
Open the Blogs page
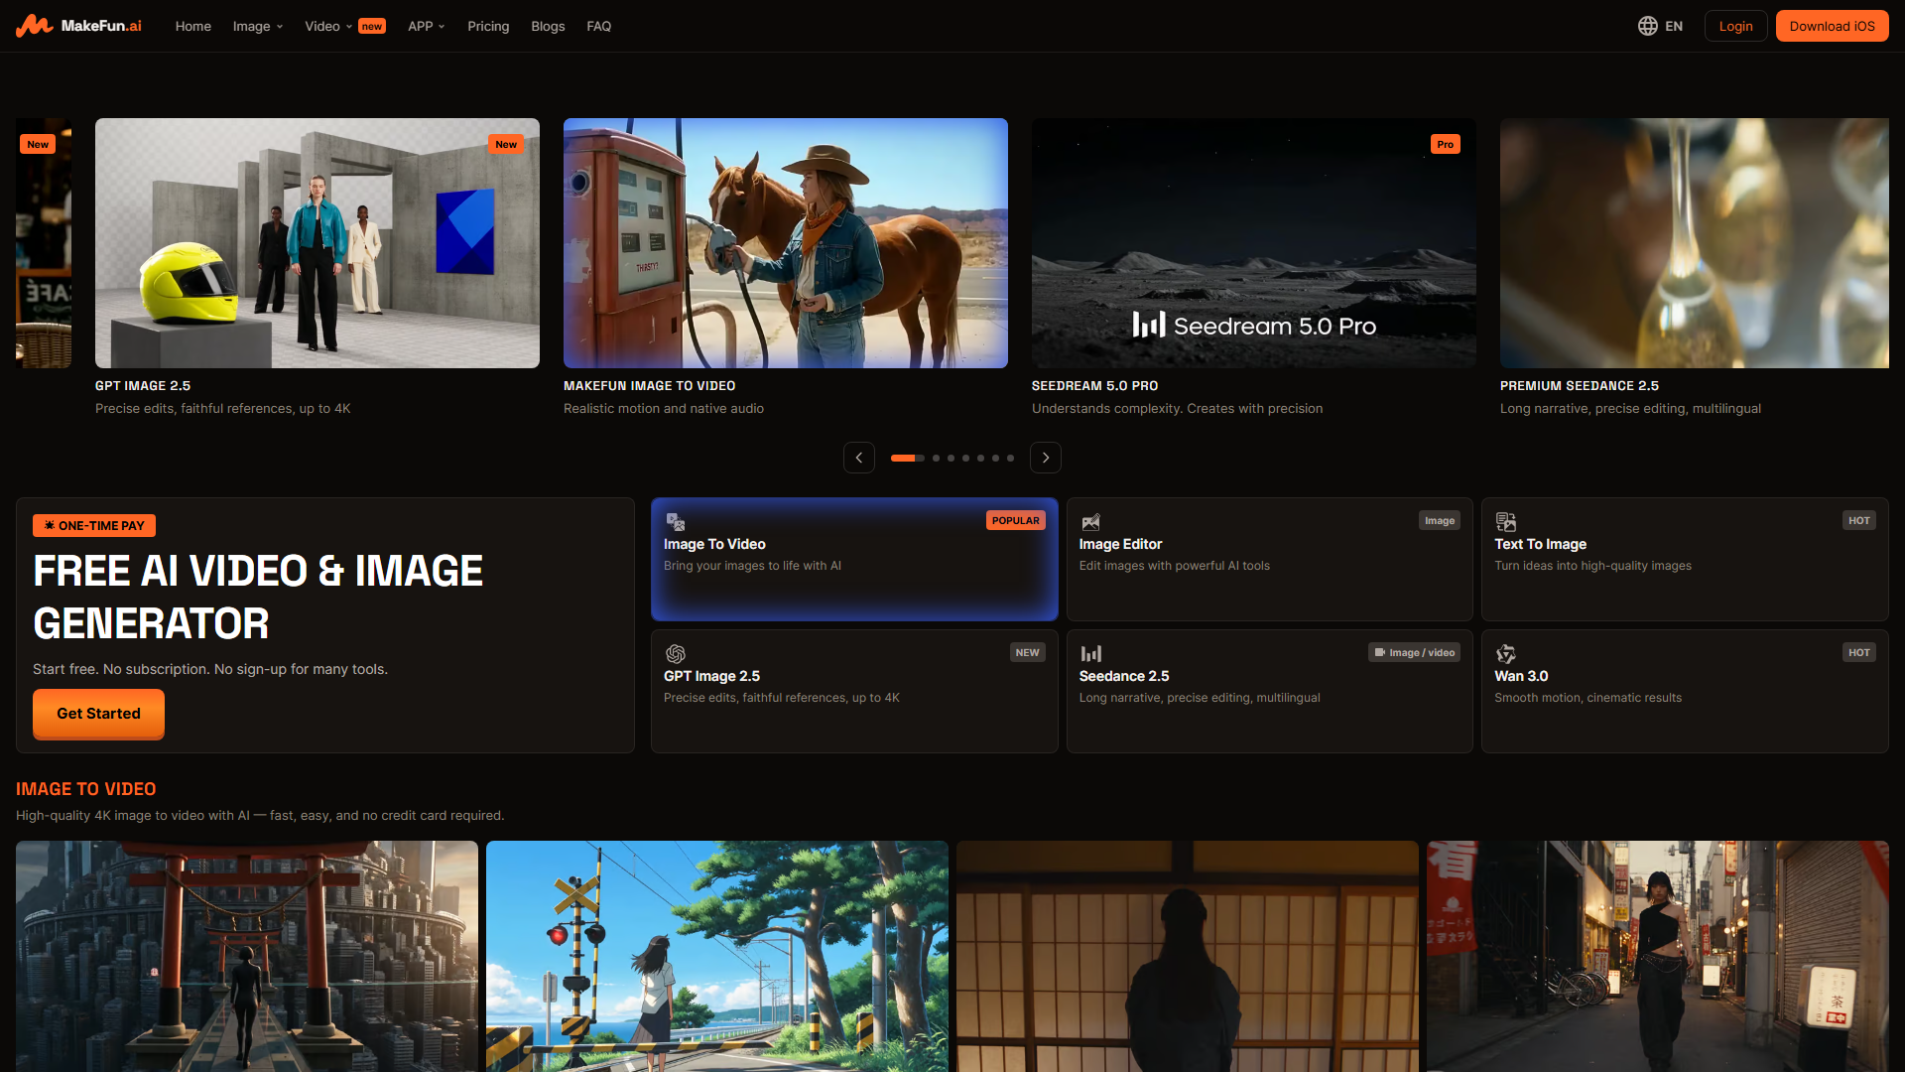point(548,26)
